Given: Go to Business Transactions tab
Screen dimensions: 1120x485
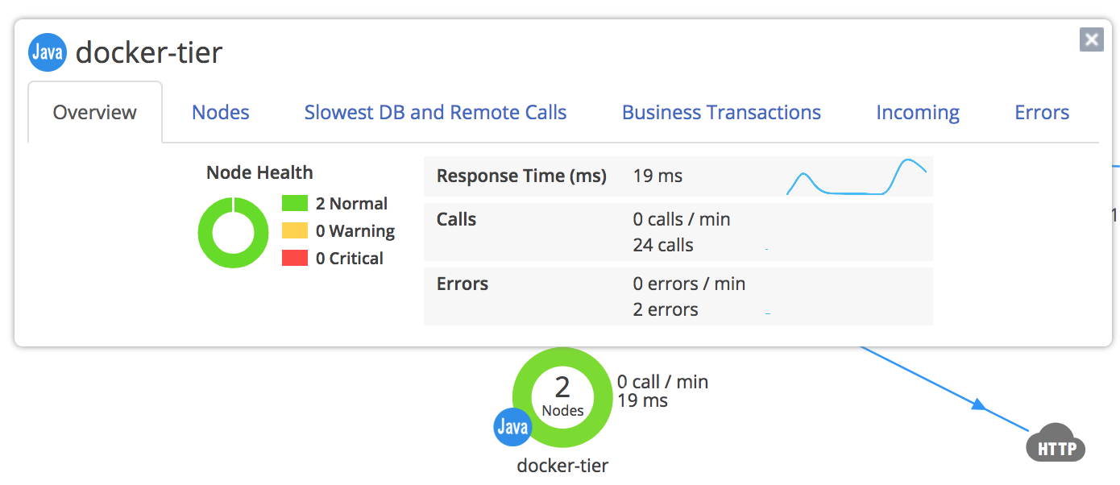Looking at the screenshot, I should [x=721, y=113].
